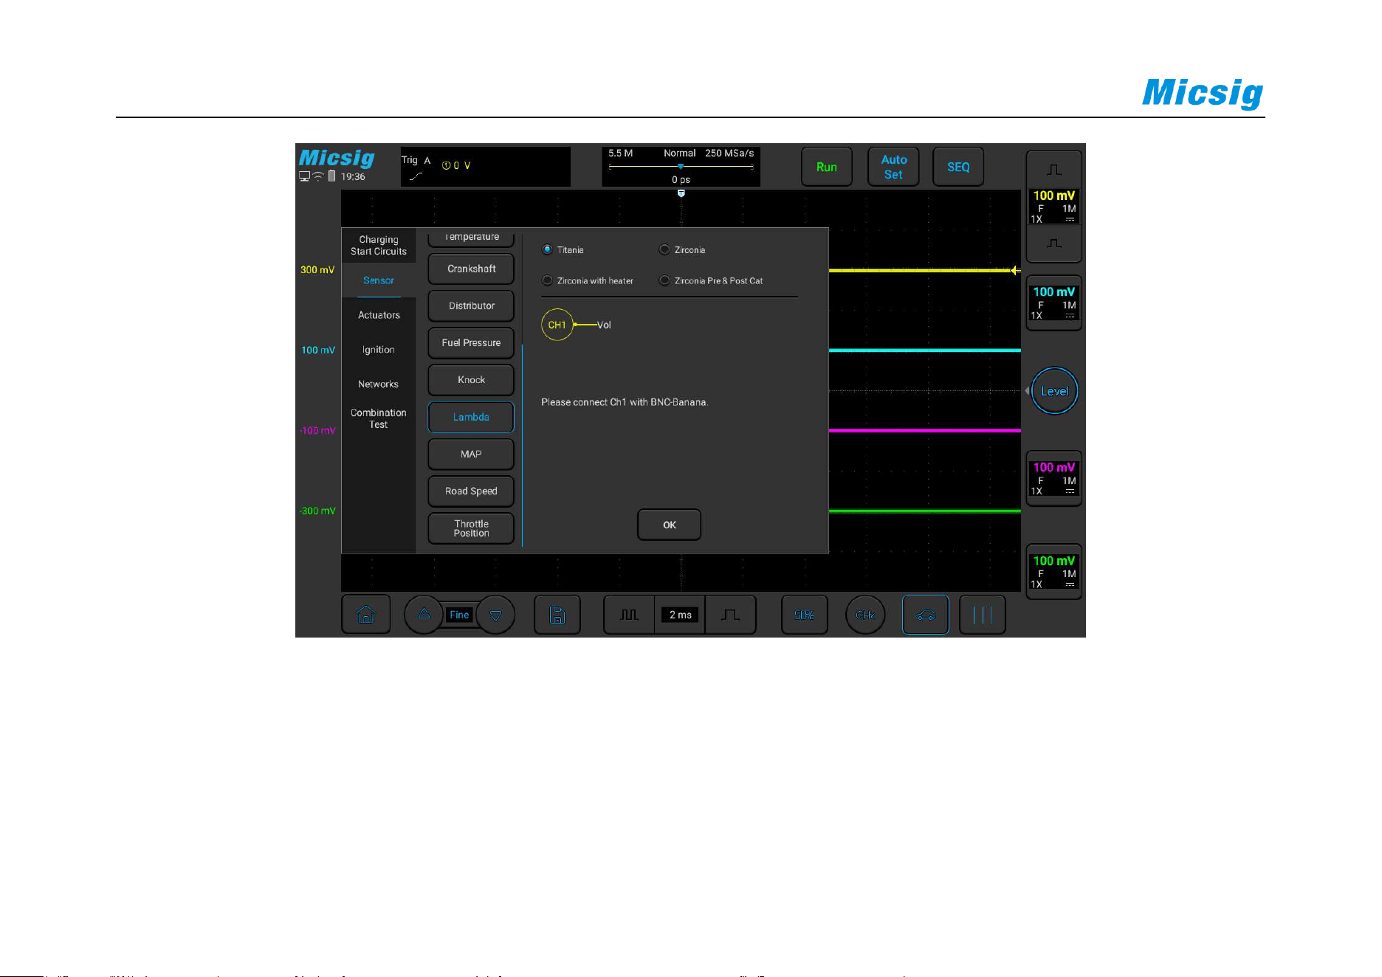
Task: Tap the 2 ms timebase value
Action: [x=680, y=615]
